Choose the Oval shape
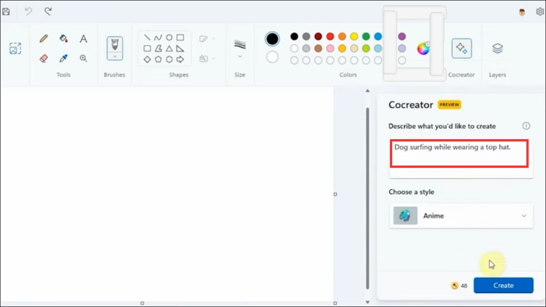Image resolution: width=546 pixels, height=307 pixels. coord(169,37)
